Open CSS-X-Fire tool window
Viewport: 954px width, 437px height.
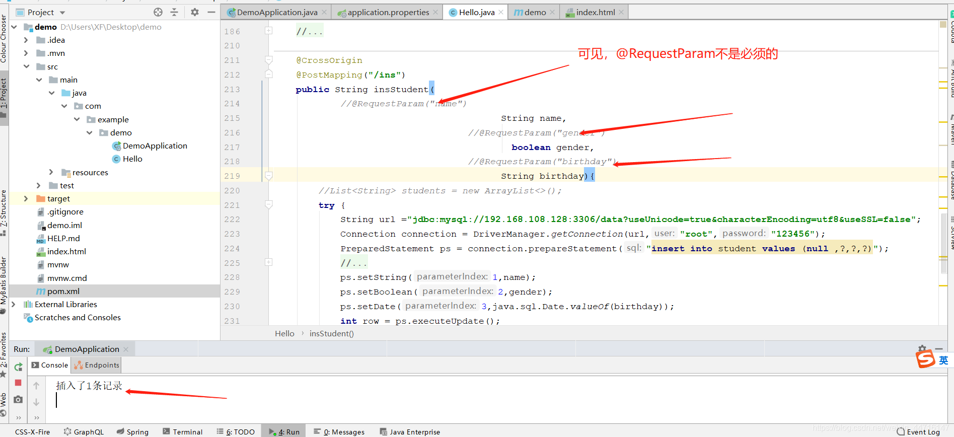pyautogui.click(x=32, y=432)
